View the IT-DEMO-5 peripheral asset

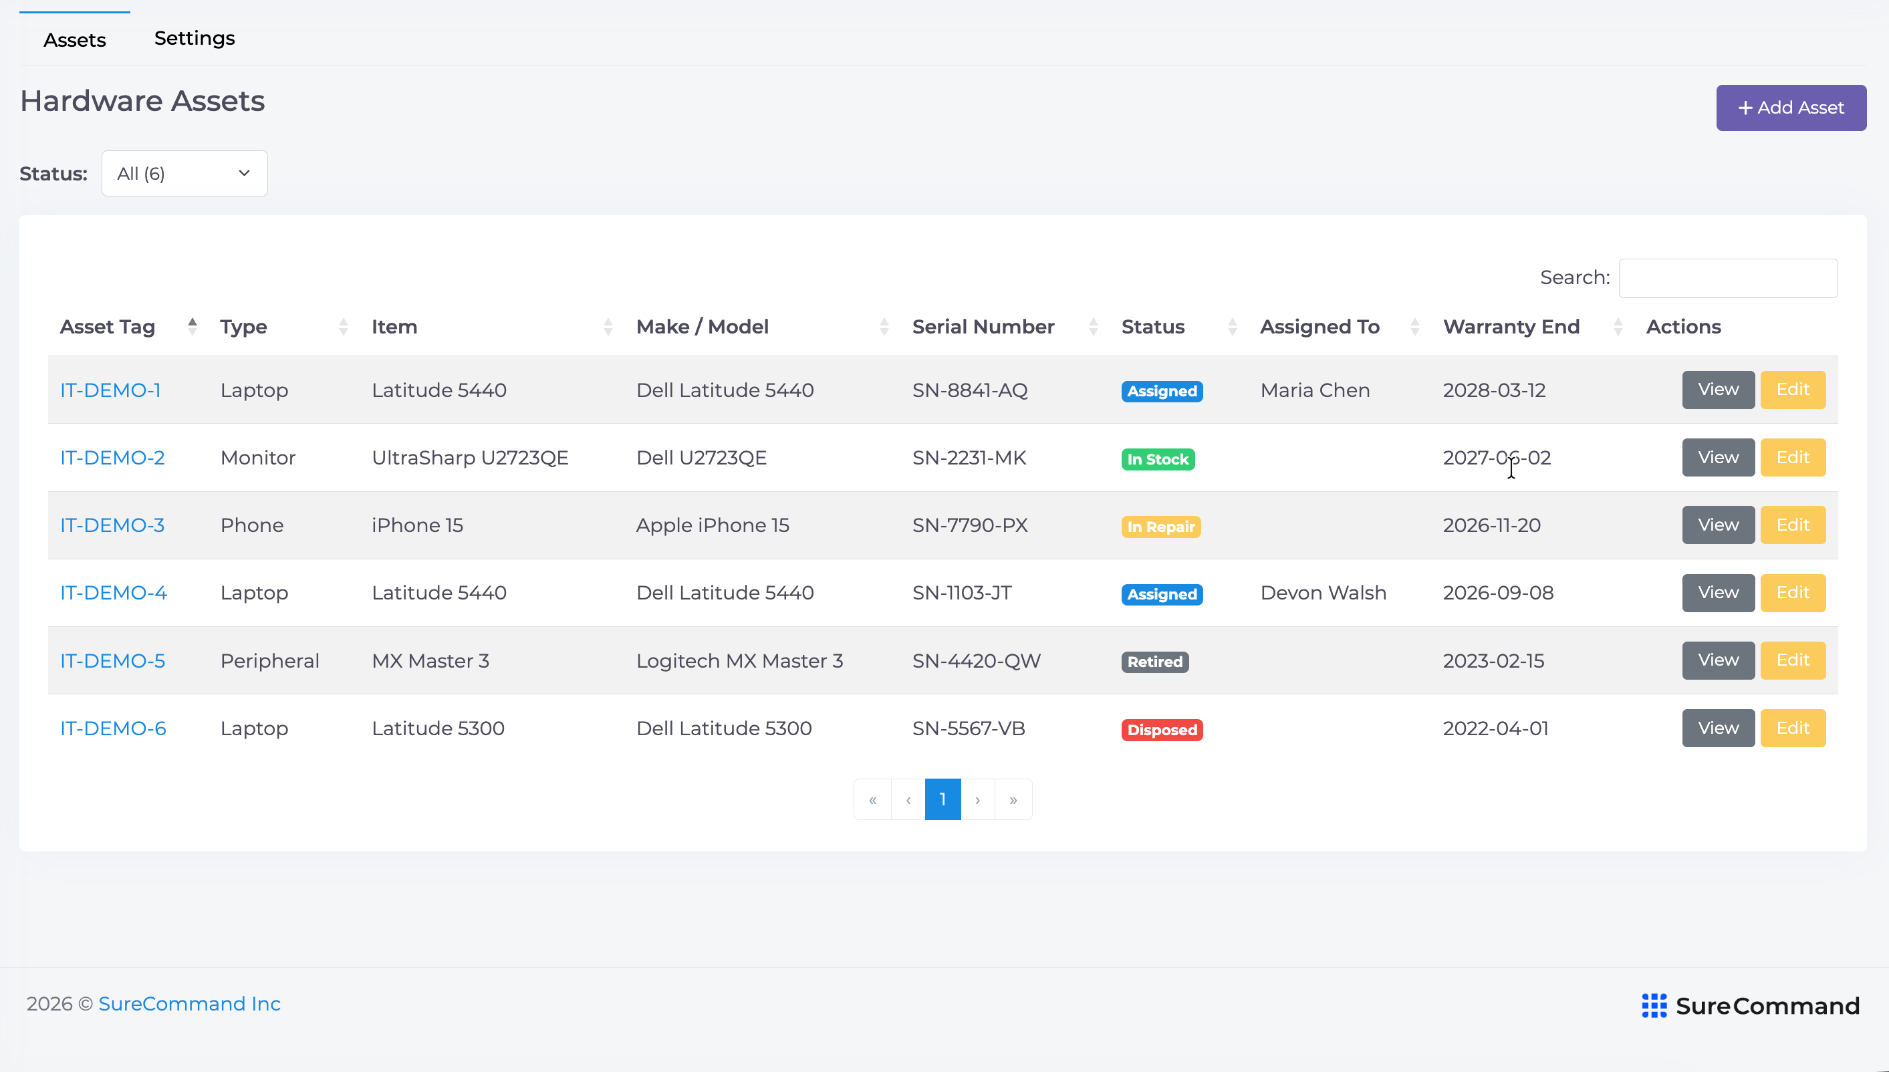pos(1718,660)
